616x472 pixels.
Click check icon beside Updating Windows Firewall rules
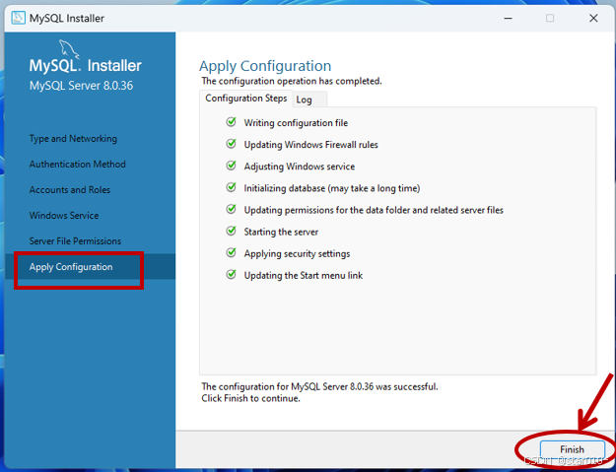(x=231, y=144)
